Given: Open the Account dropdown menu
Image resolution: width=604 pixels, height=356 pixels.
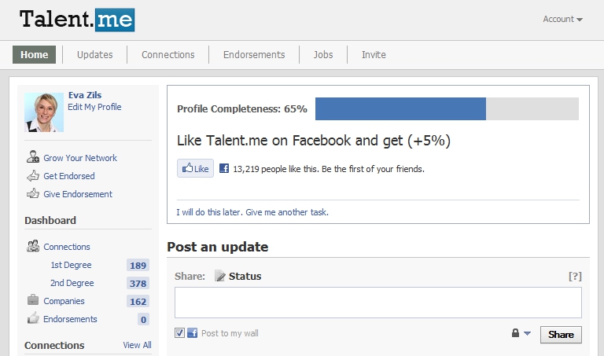Looking at the screenshot, I should [562, 20].
